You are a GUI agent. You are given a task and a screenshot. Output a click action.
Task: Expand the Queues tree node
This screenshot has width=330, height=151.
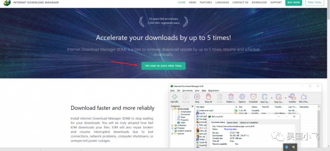(172, 134)
